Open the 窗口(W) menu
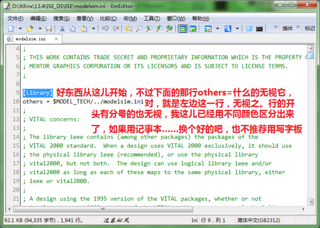 (176, 18)
